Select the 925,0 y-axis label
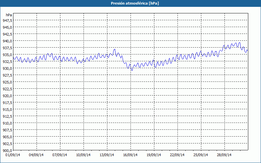This screenshot has height=163, width=261. pos(7,82)
